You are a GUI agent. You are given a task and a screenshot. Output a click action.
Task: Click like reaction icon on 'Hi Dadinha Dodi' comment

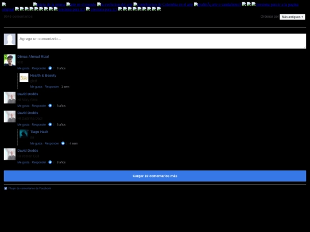(x=50, y=124)
